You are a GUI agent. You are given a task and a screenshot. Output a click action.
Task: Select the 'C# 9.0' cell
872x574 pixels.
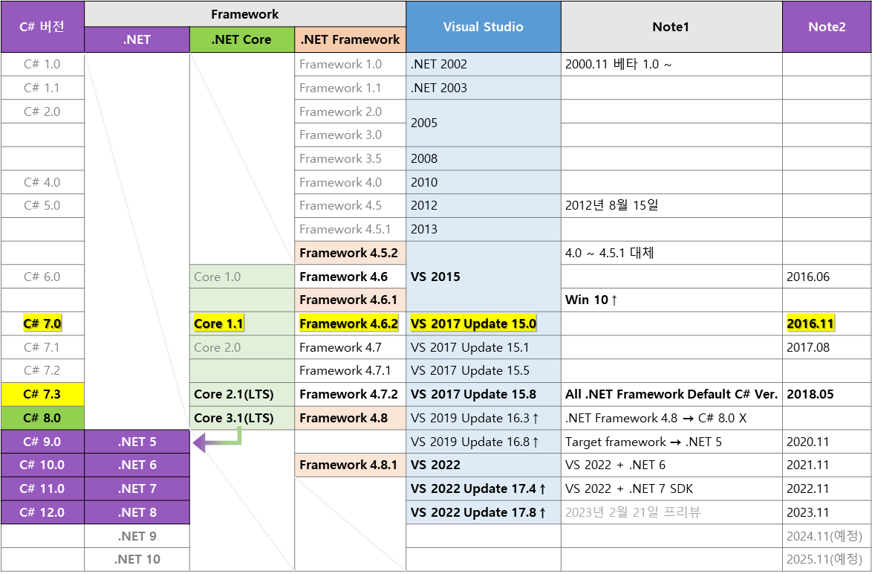[x=42, y=442]
